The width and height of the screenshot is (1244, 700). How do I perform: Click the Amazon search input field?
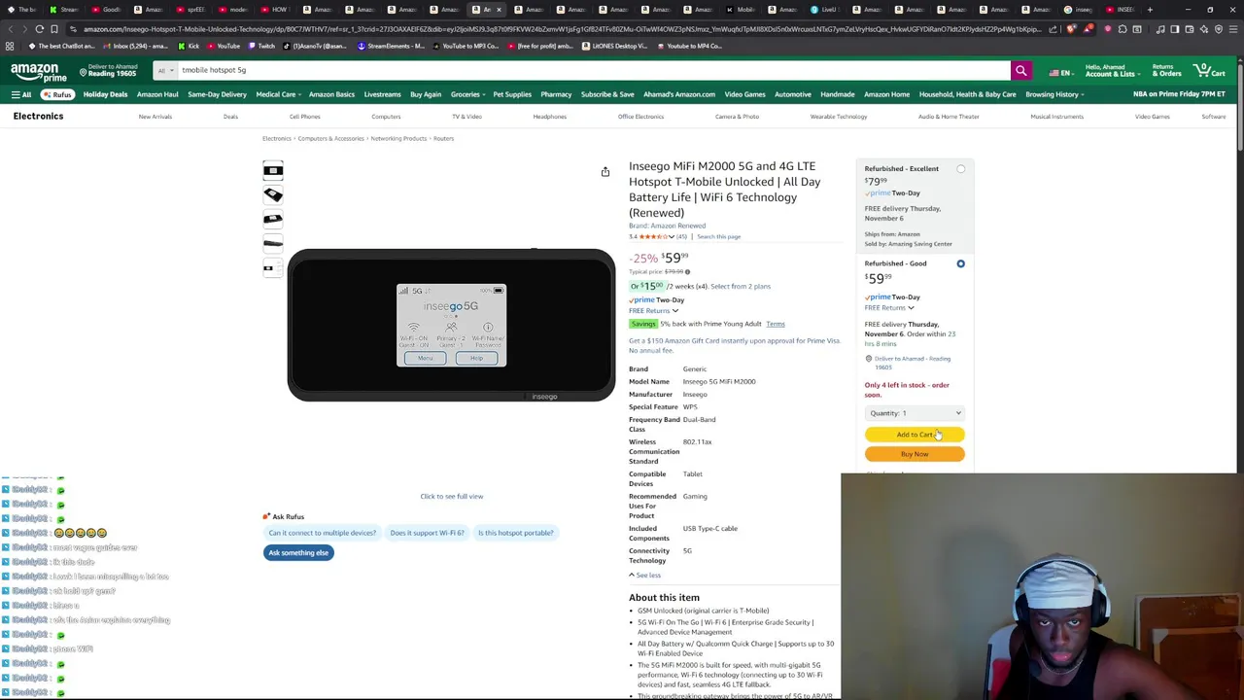pos(593,70)
